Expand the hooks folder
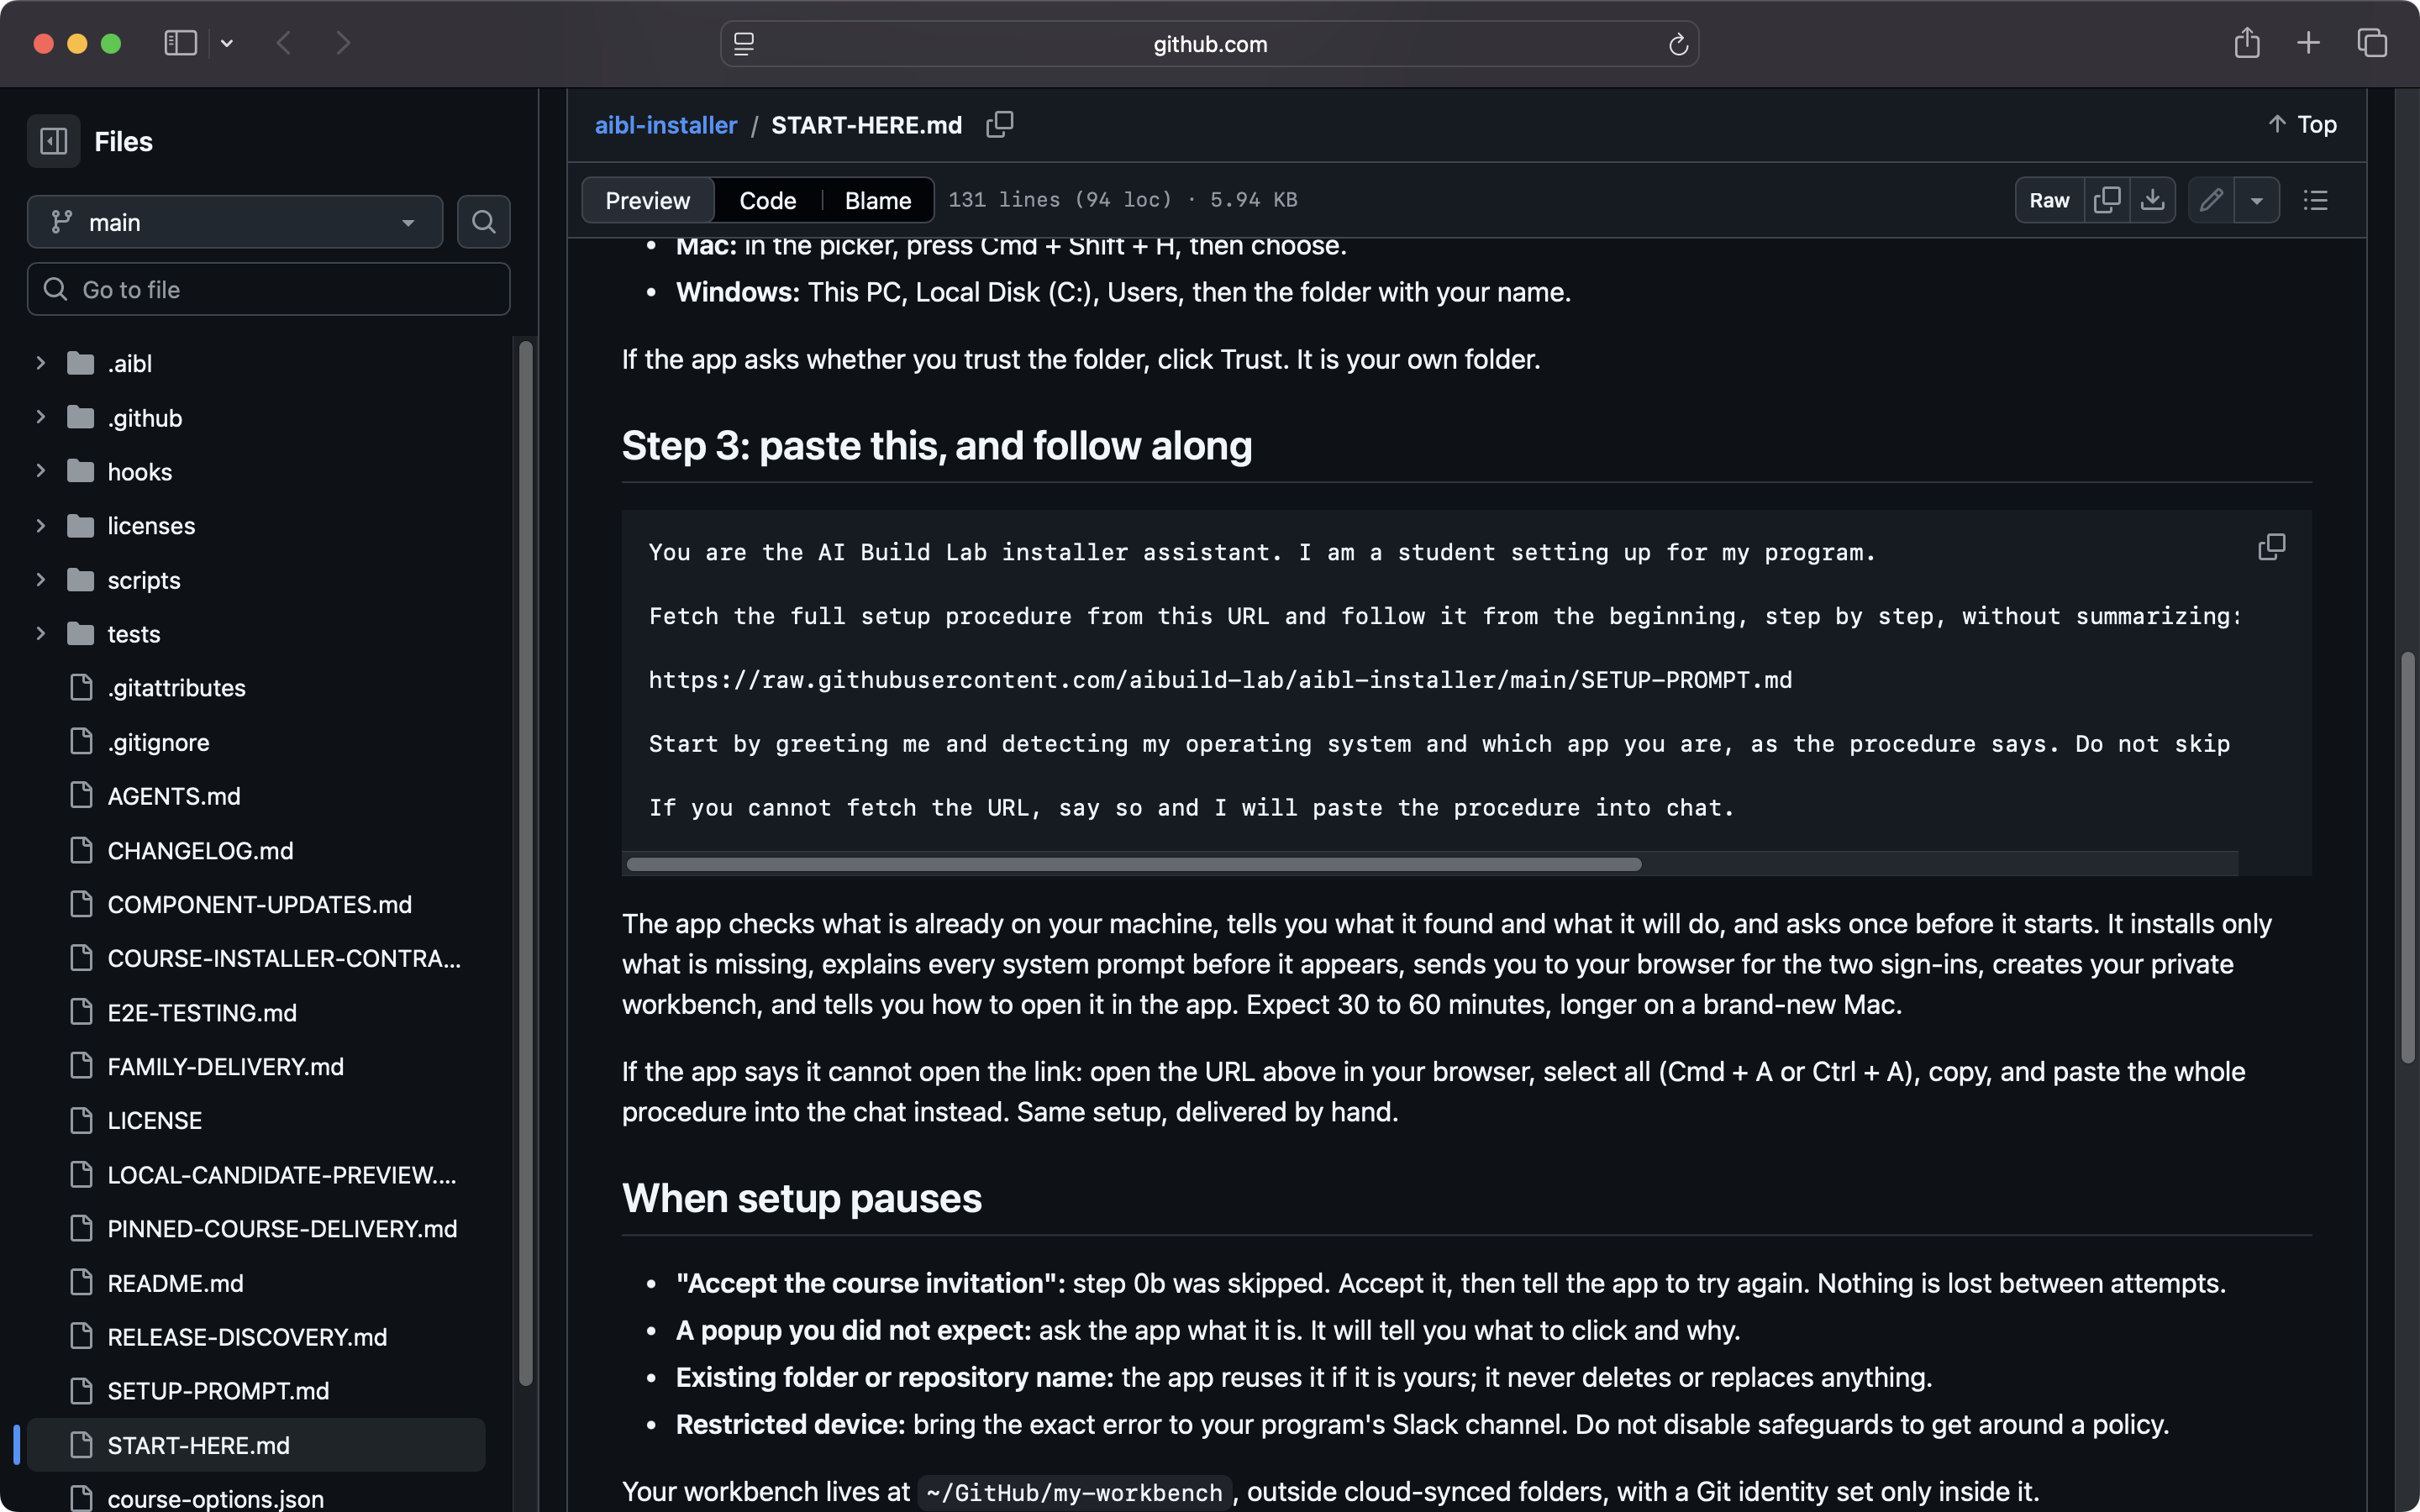Image resolution: width=2420 pixels, height=1512 pixels. [41, 471]
